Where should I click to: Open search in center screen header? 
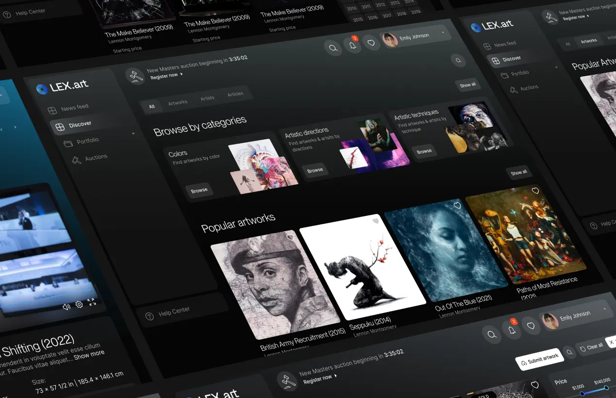tap(333, 48)
